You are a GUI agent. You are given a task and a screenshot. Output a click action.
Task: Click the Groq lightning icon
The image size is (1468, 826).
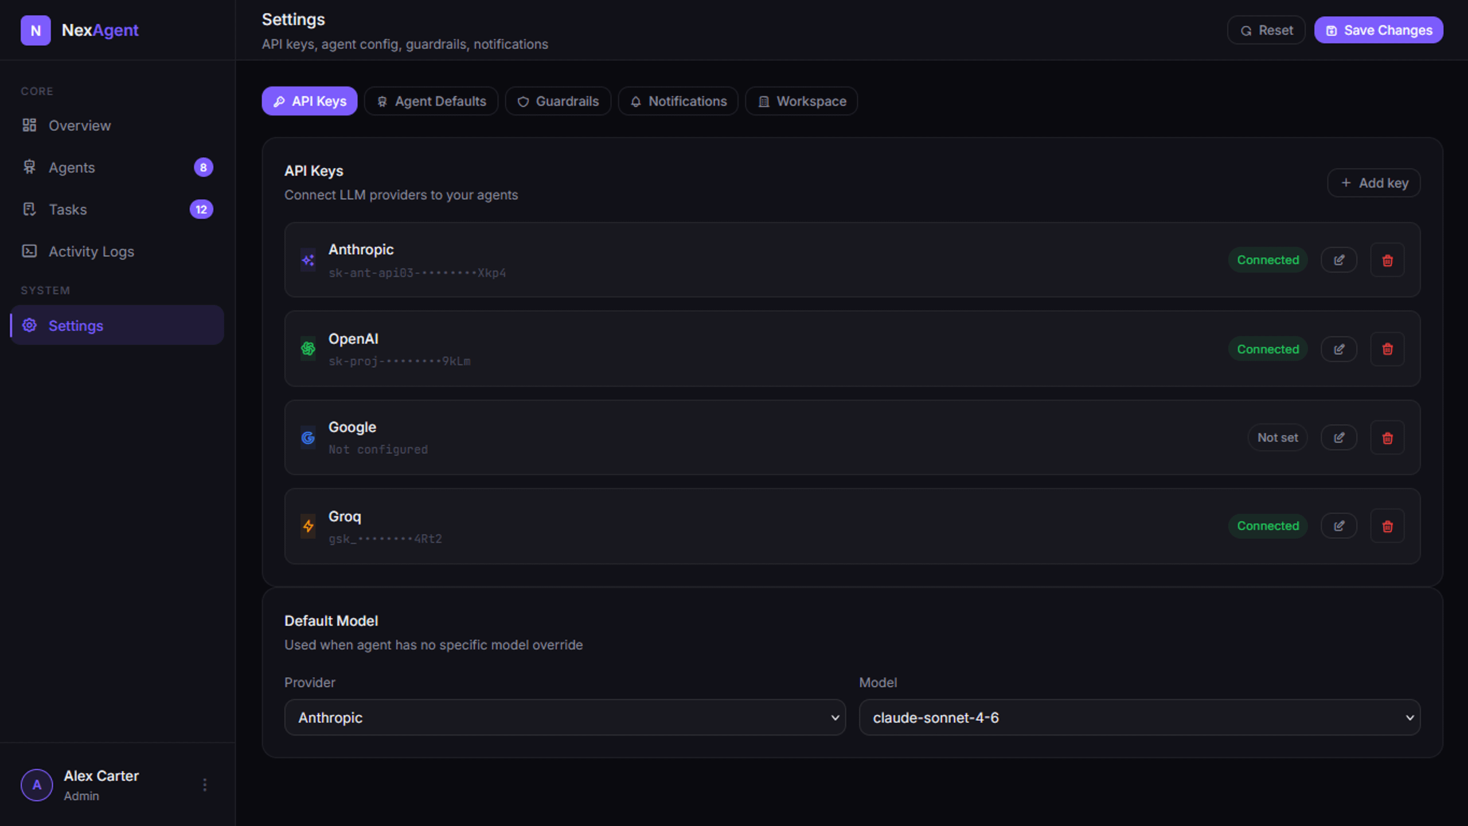308,526
